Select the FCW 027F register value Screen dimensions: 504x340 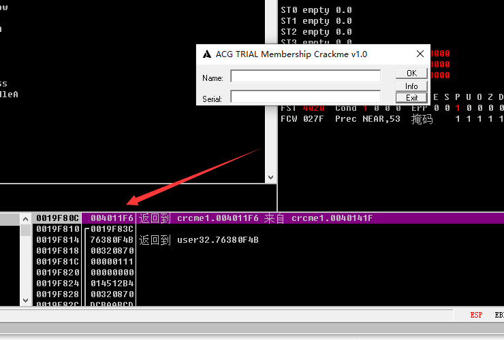click(x=313, y=119)
